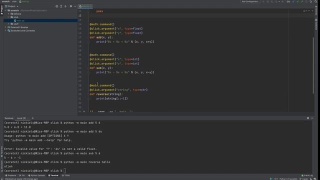
Task: Collapse the click folder arrow
Action: tap(8, 17)
